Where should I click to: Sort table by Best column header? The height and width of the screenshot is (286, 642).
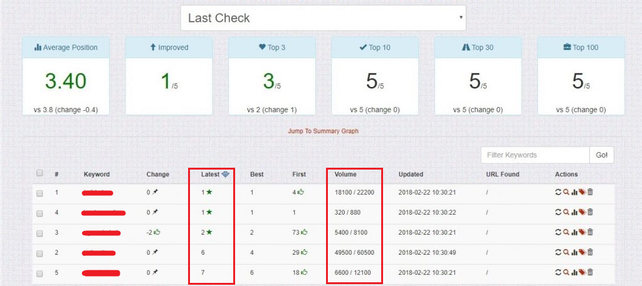tap(256, 174)
